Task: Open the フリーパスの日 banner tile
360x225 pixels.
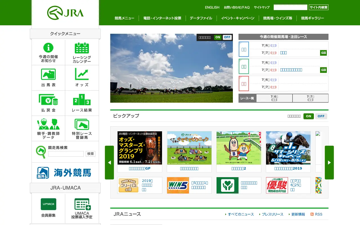Action: 140,185
